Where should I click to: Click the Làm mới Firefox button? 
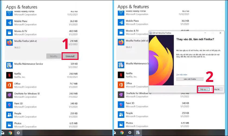click(190, 79)
